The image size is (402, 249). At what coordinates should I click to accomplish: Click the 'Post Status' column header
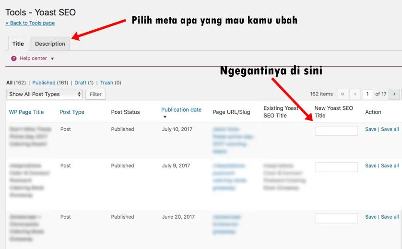click(125, 112)
